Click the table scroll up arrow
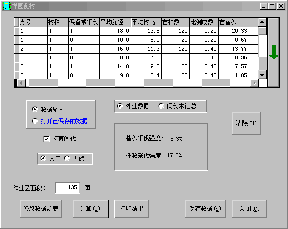This screenshot has width=288, height=229. pos(262,22)
